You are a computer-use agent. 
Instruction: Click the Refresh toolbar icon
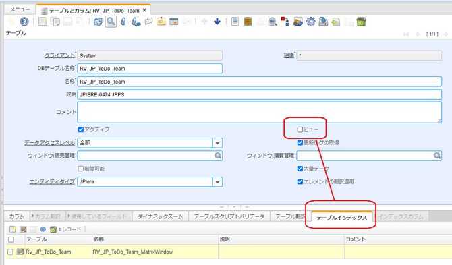point(98,22)
